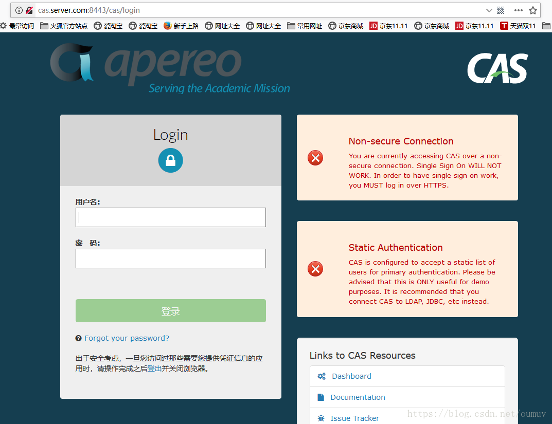
Task: Click the Non-secure Connection heading
Action: click(x=401, y=141)
